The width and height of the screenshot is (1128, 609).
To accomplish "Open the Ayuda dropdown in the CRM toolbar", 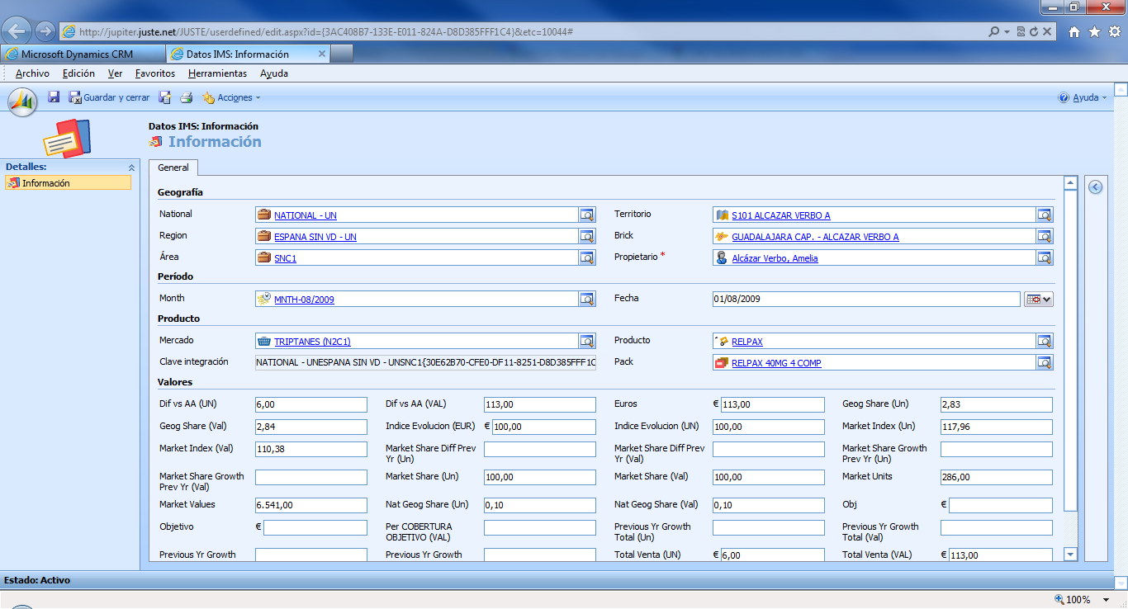I will pos(1083,97).
